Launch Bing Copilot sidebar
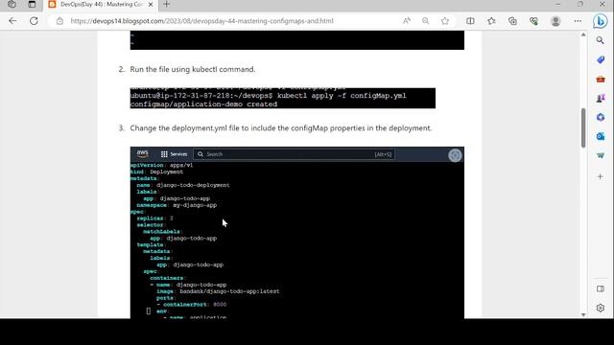This screenshot has height=345, width=614. [x=600, y=21]
